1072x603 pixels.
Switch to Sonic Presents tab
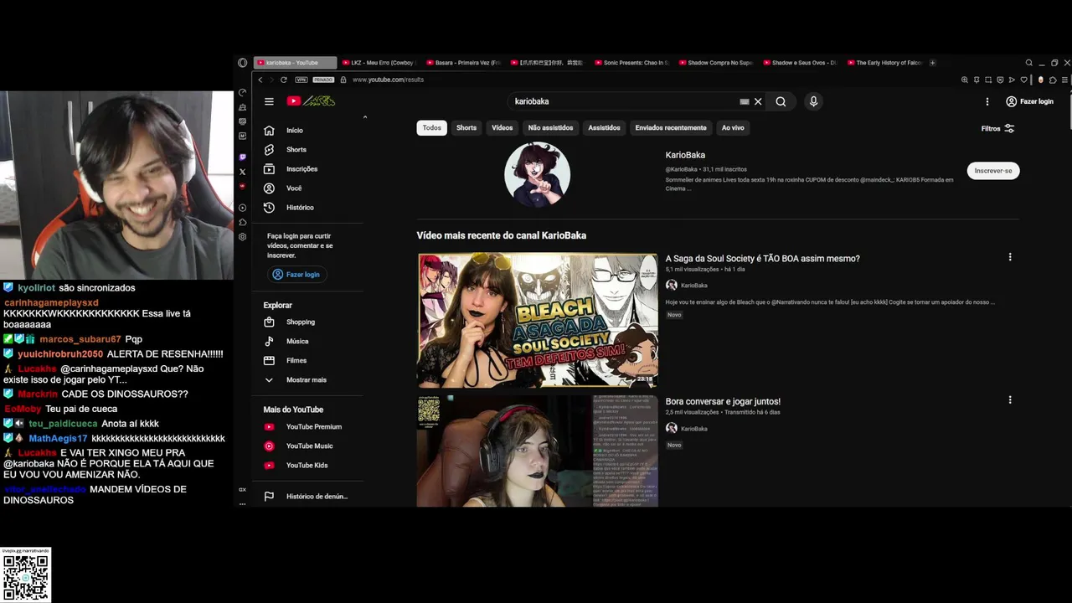pyautogui.click(x=631, y=63)
